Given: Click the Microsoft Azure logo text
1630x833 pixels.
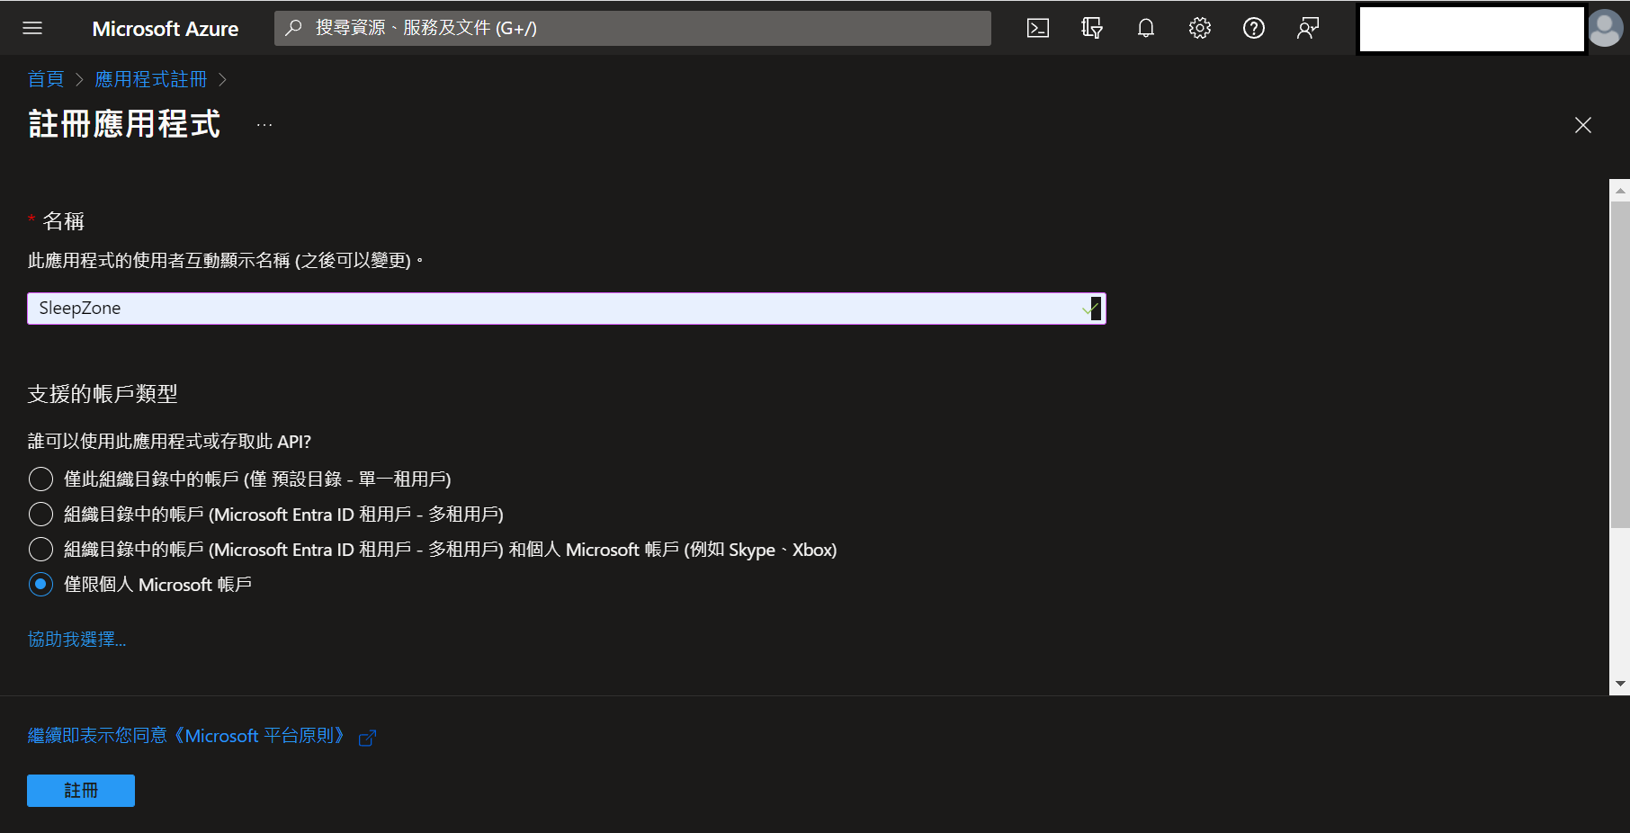Looking at the screenshot, I should 166,29.
